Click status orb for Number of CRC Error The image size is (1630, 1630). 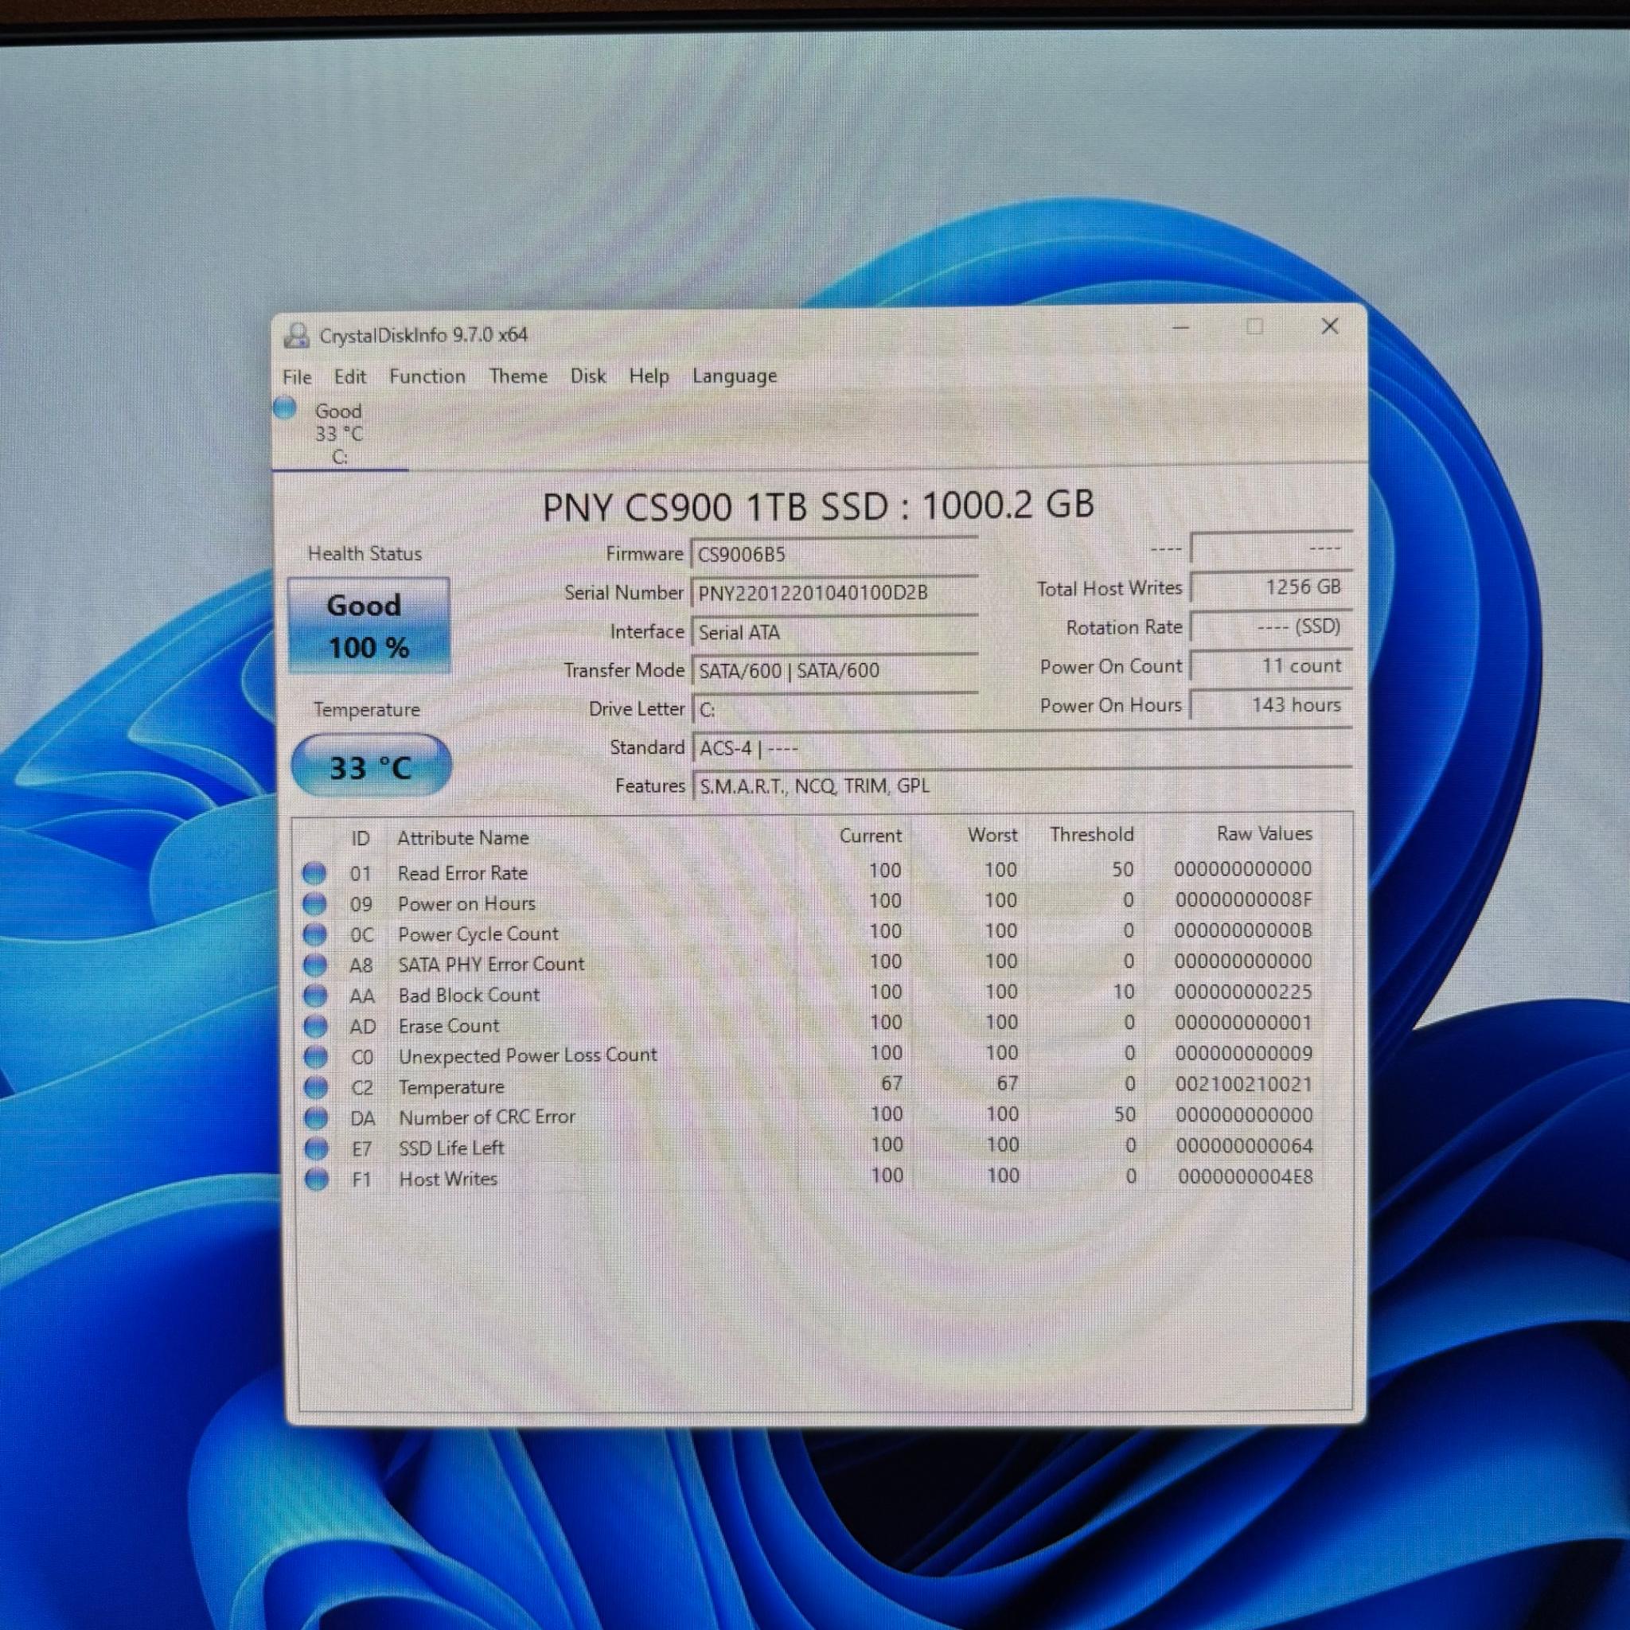pos(315,1118)
